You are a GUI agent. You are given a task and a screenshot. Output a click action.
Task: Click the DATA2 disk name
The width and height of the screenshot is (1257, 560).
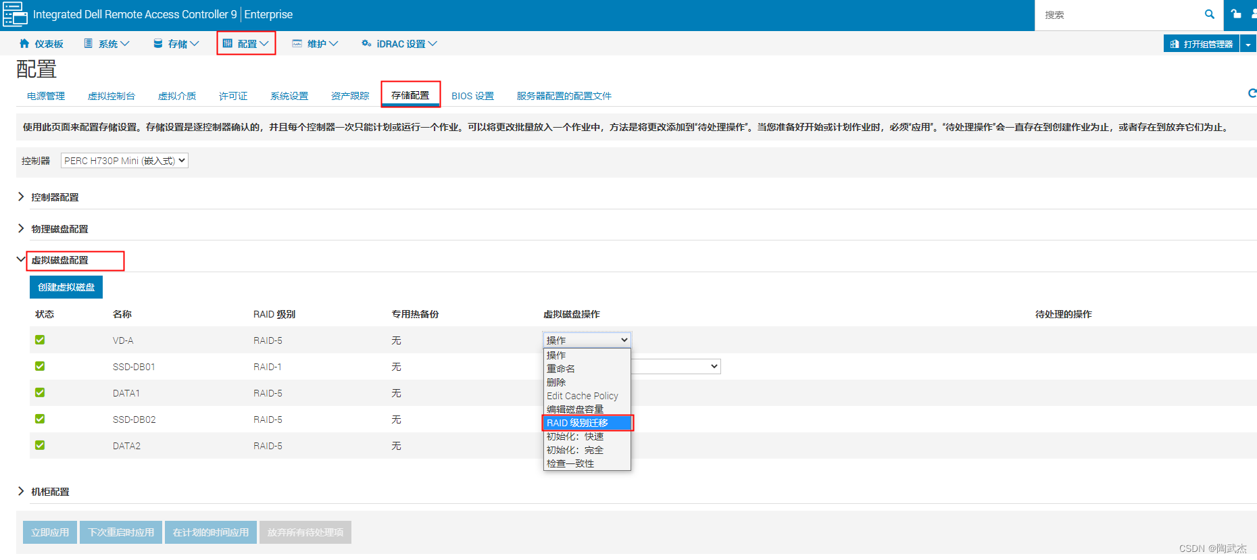126,446
